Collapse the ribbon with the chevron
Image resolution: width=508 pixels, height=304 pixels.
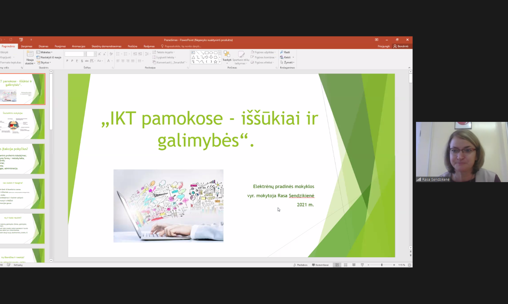tap(410, 68)
